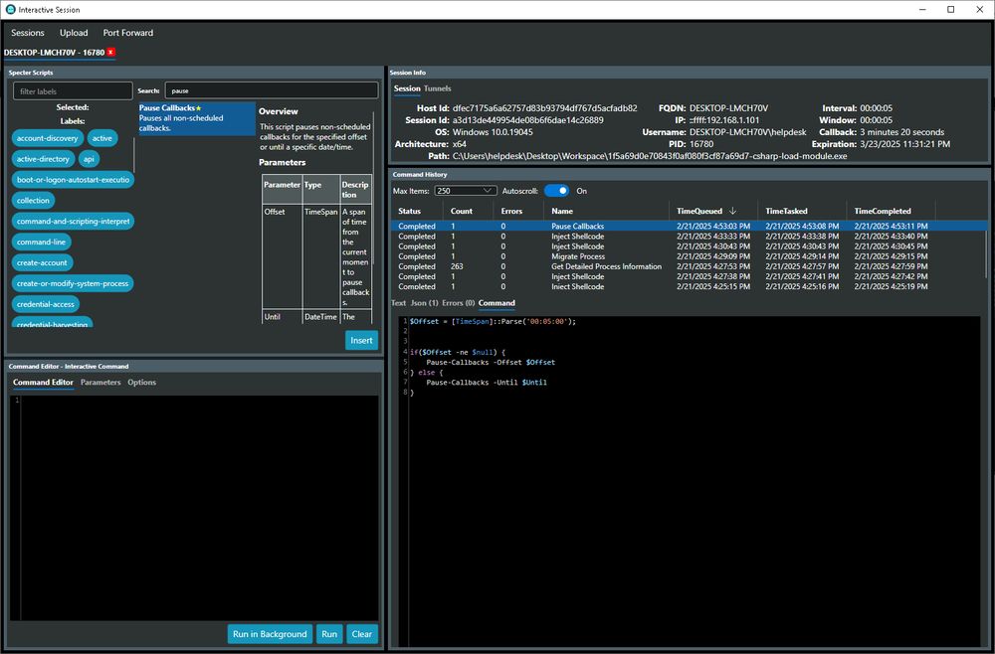Click the TimeQueued sort arrow

point(733,211)
